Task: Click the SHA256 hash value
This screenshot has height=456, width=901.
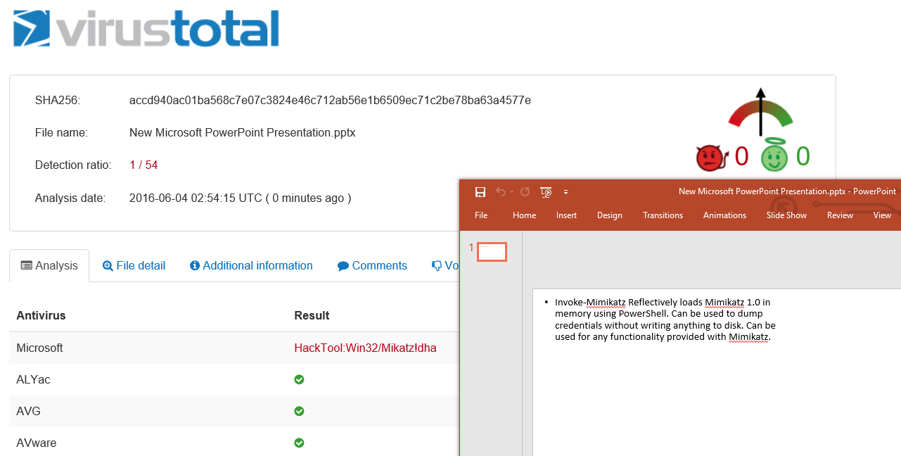Action: (x=330, y=101)
